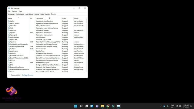Image resolution: width=194 pixels, height=109 pixels.
Task: Open Google Chrome from the taskbar
Action: [108, 106]
